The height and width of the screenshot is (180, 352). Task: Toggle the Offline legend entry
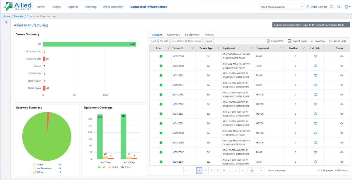point(38,172)
